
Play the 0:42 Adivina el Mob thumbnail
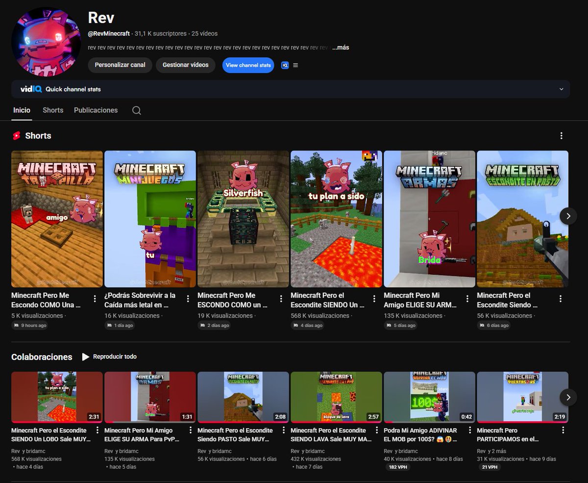pos(429,397)
